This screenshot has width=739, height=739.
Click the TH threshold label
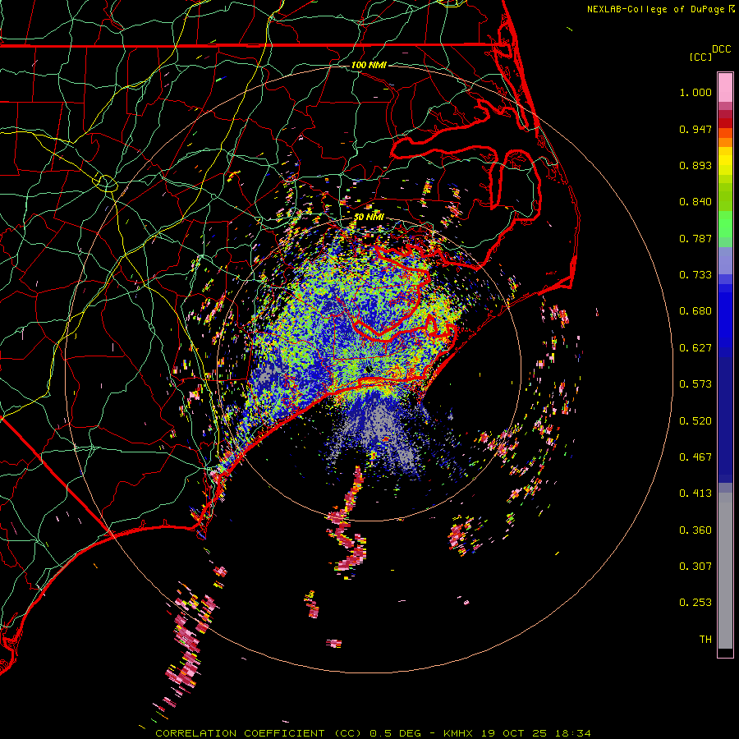click(x=705, y=640)
